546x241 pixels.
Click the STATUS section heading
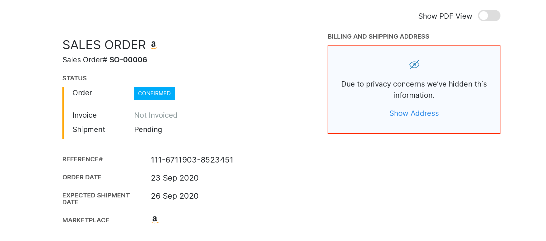(x=75, y=78)
